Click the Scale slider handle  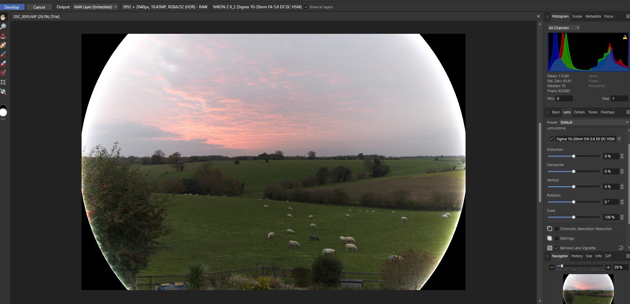(574, 217)
